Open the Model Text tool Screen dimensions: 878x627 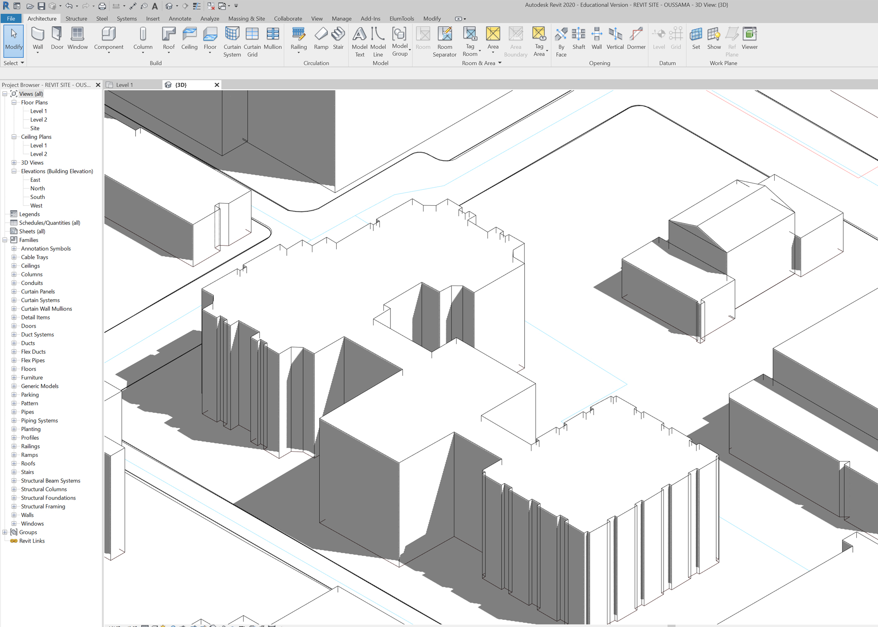click(359, 42)
